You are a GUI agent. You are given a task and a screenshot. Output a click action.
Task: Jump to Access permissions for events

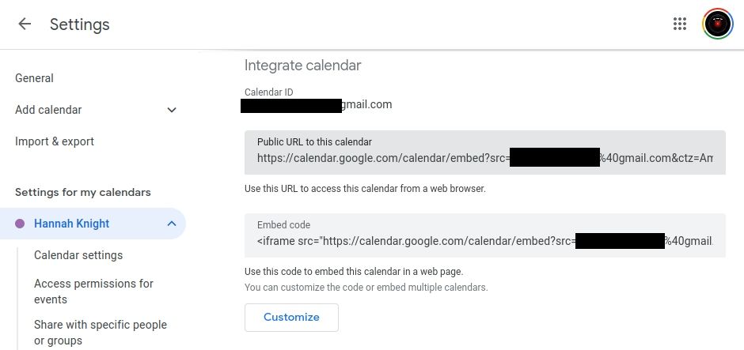pos(93,292)
